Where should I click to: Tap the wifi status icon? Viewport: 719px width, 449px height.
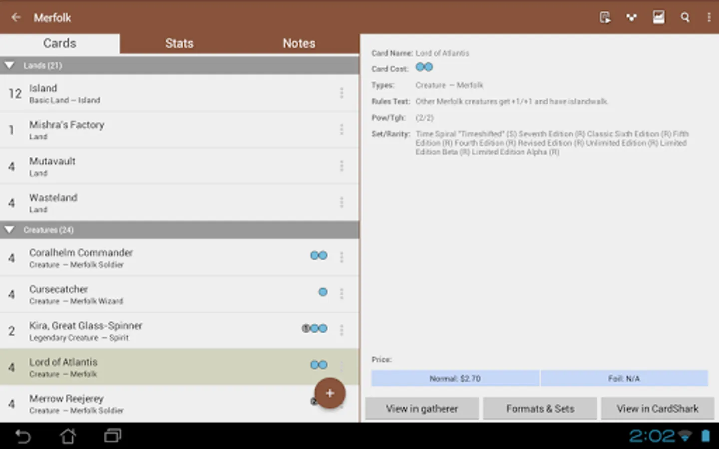coord(685,436)
